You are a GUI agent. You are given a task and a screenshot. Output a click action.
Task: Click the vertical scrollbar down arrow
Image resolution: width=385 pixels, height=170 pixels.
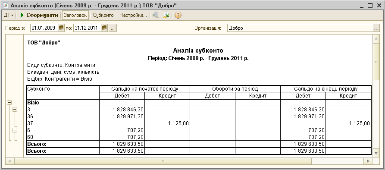(x=376, y=153)
